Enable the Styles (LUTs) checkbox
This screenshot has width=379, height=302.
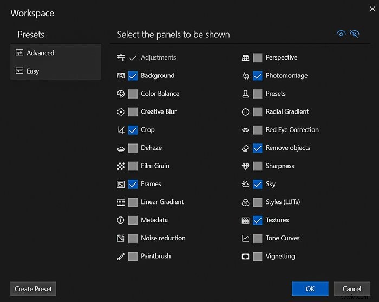[x=257, y=202]
